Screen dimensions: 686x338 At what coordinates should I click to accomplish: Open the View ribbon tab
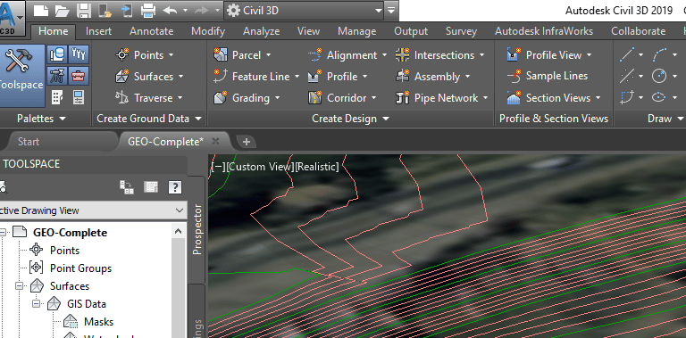click(x=308, y=31)
